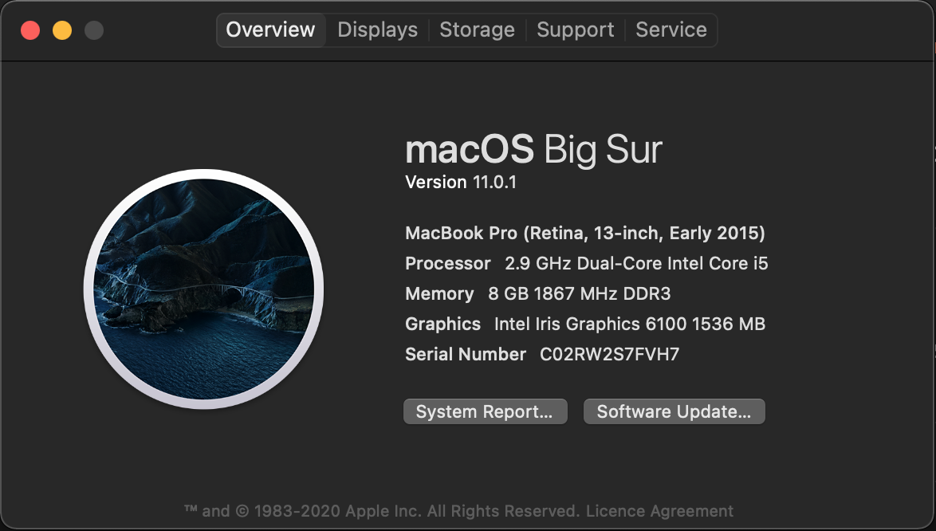Screen dimensions: 936x531
Task: Switch to the Overview tab
Action: point(270,29)
